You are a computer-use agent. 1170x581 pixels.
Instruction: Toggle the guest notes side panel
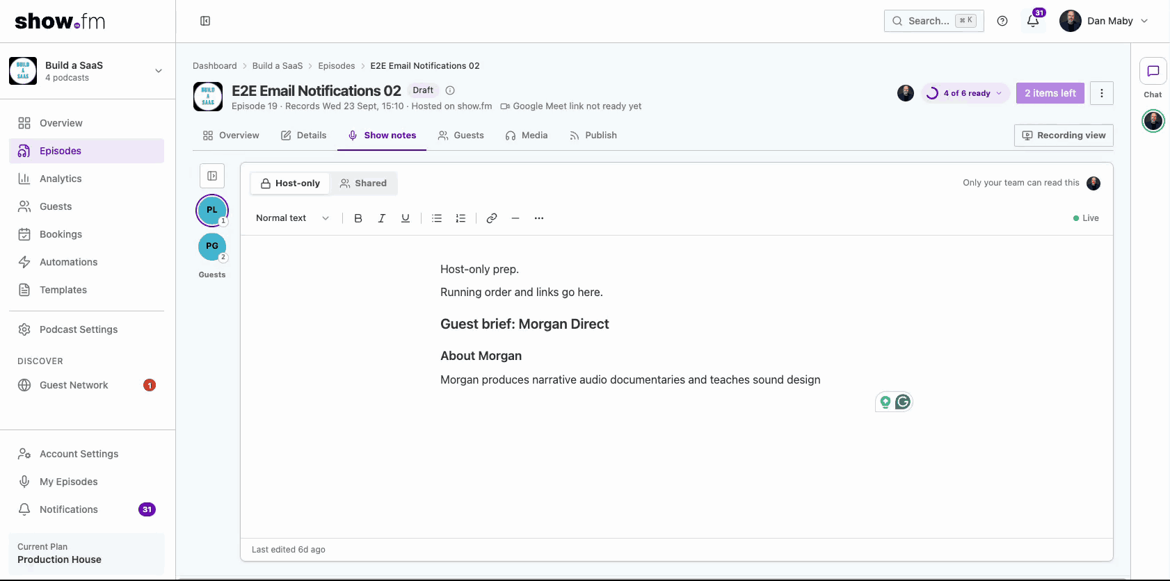[212, 176]
